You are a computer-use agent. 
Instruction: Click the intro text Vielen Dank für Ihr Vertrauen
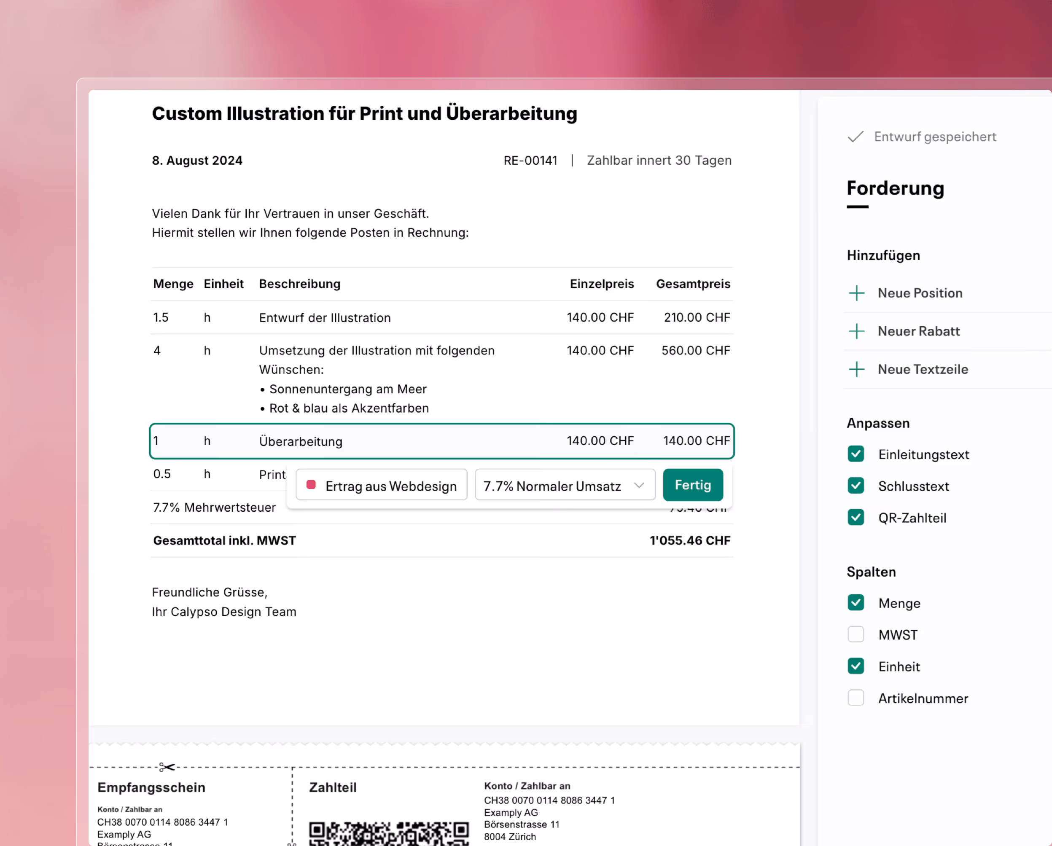click(291, 214)
